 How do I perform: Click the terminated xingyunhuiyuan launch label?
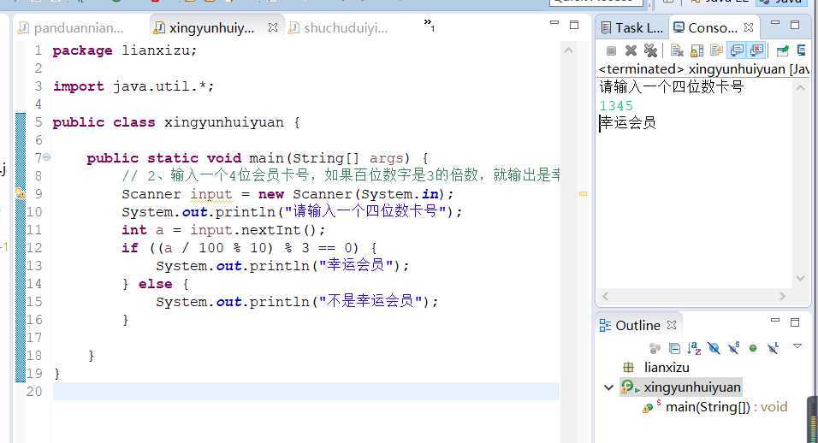(704, 68)
